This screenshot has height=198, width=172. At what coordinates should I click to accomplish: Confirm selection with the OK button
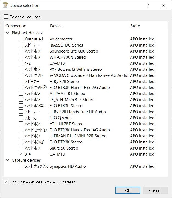tap(128, 190)
